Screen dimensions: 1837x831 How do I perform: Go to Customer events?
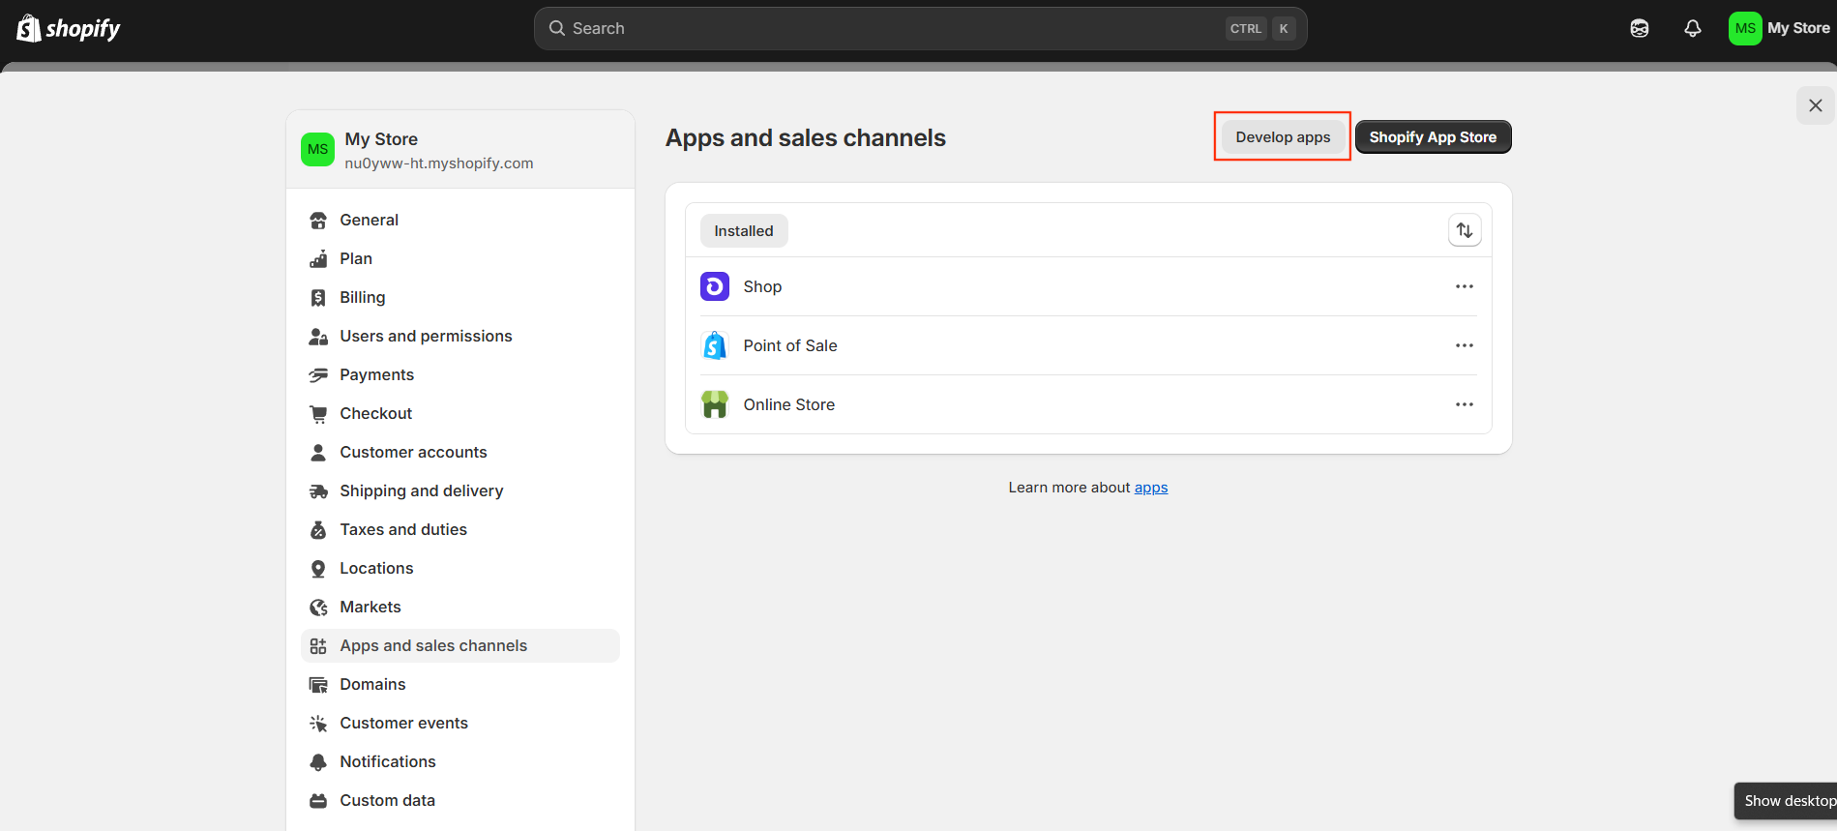tap(460, 724)
